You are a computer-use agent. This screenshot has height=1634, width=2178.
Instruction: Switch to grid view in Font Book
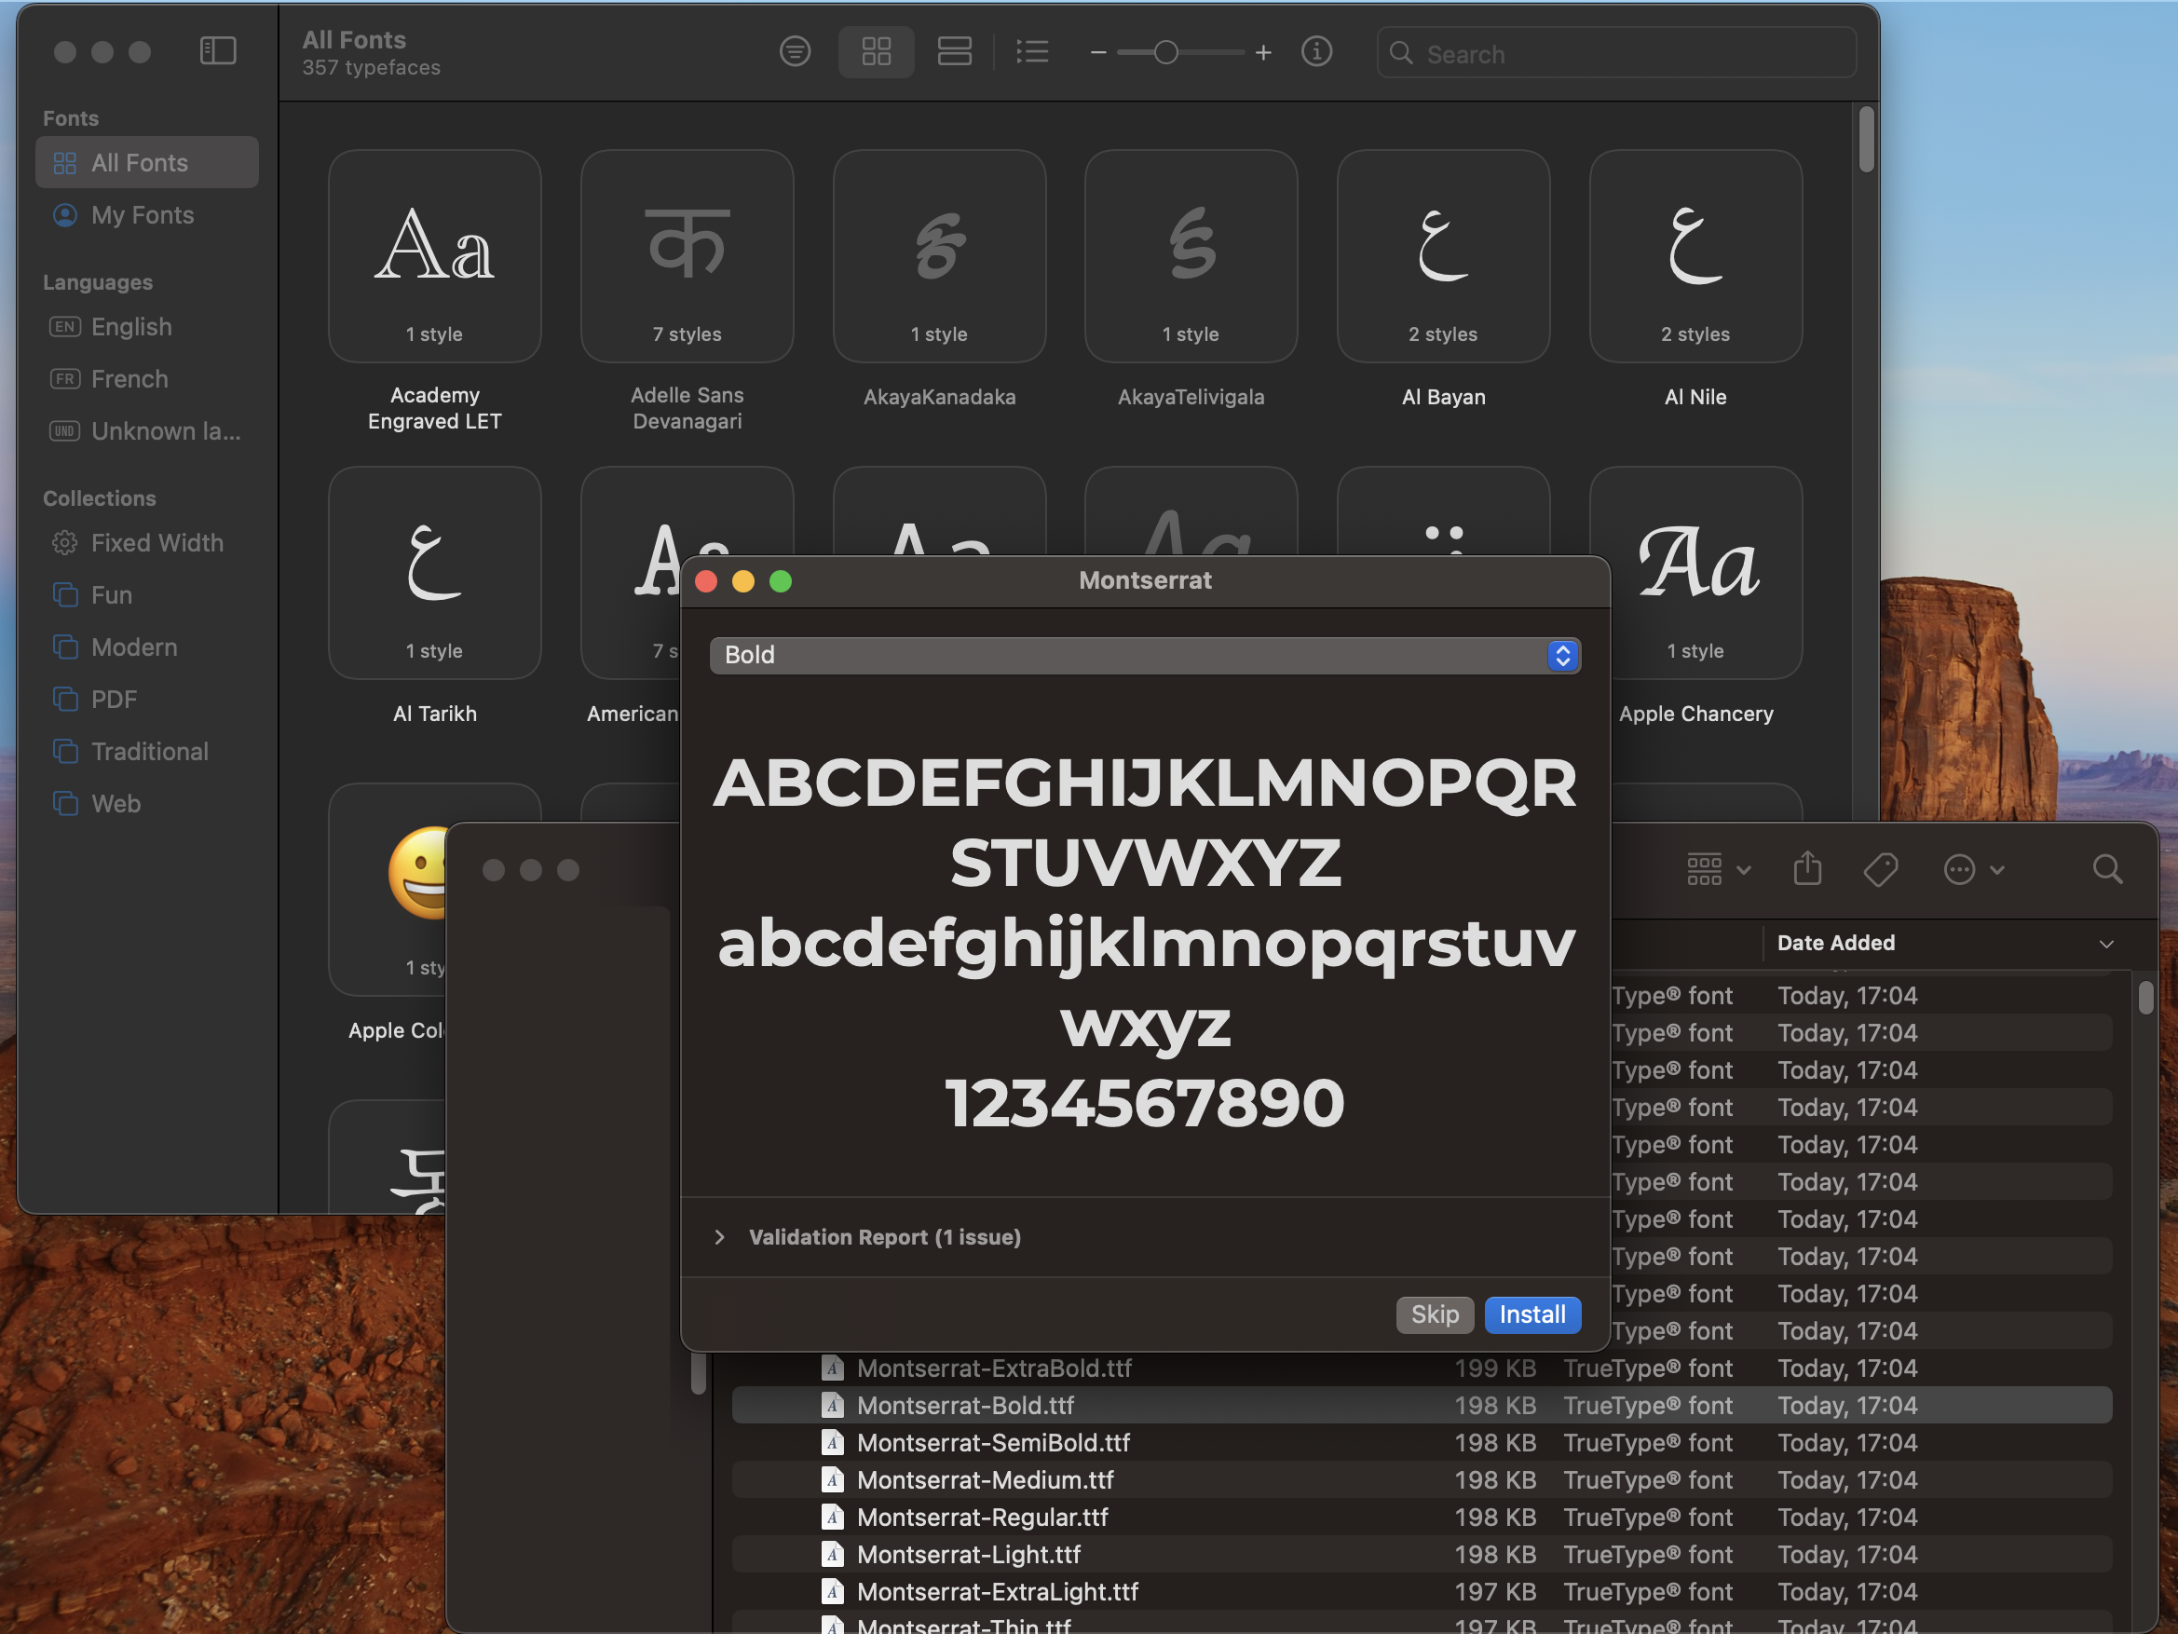click(x=876, y=51)
